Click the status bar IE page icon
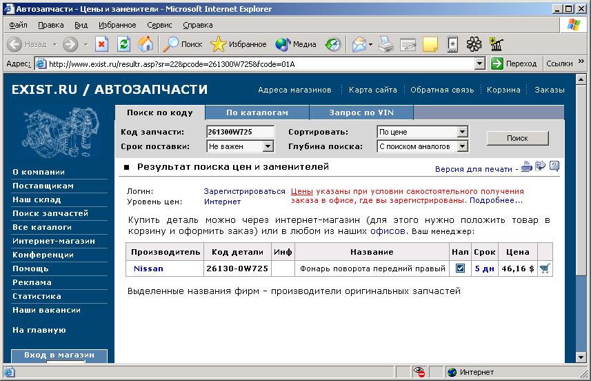Image resolution: width=591 pixels, height=381 pixels. [9, 372]
